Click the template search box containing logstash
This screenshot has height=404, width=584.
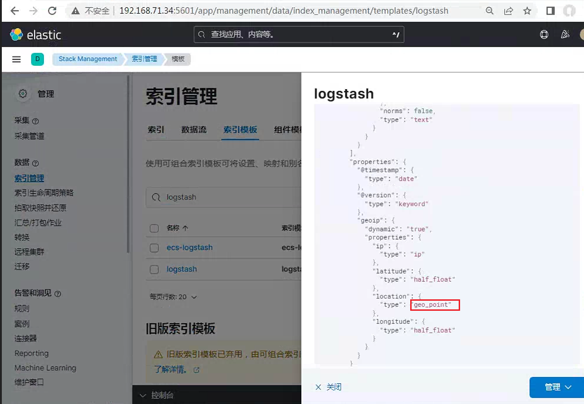click(224, 197)
